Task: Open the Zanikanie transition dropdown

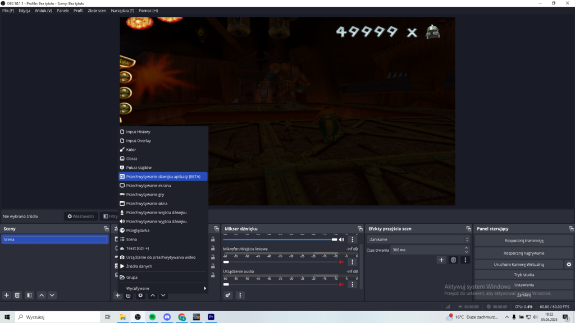Action: (x=418, y=239)
